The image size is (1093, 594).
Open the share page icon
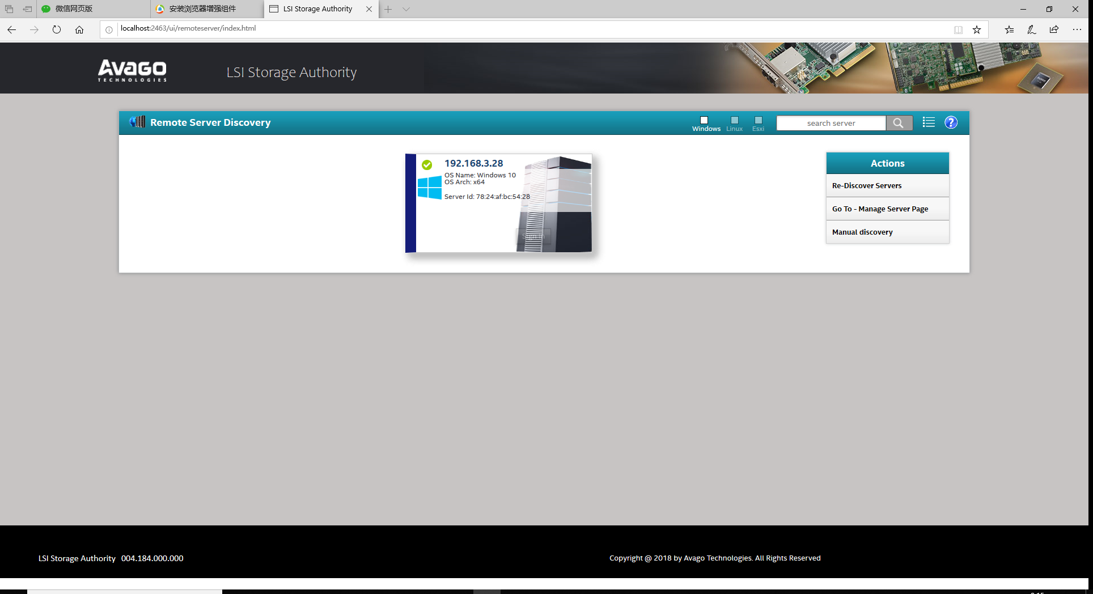click(1054, 29)
